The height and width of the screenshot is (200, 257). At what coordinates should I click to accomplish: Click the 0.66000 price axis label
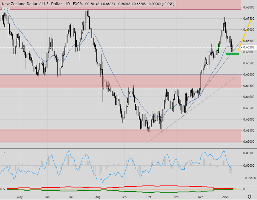pos(249,52)
